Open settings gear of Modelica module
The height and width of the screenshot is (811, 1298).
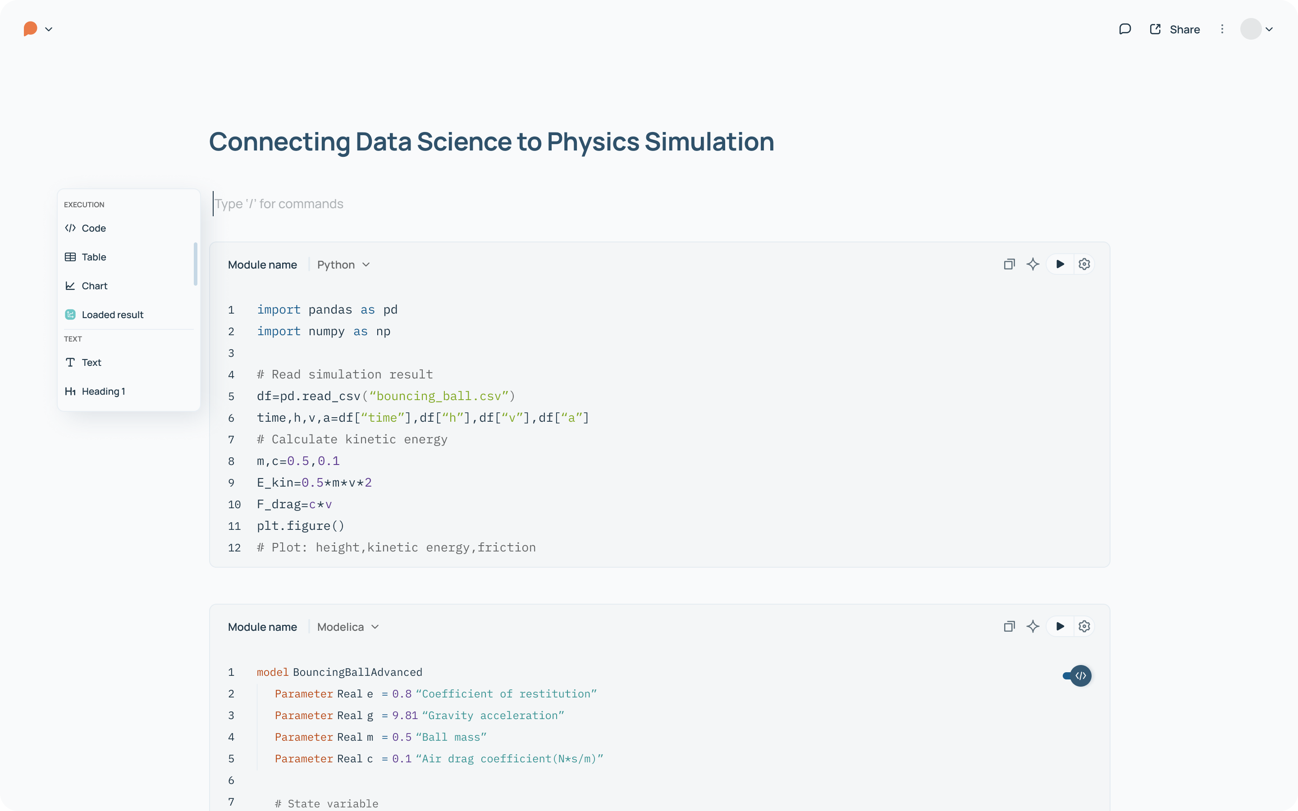1084,626
